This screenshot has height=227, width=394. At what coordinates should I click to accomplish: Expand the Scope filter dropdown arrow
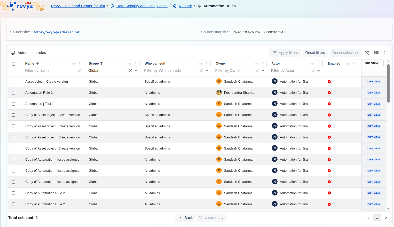[136, 71]
